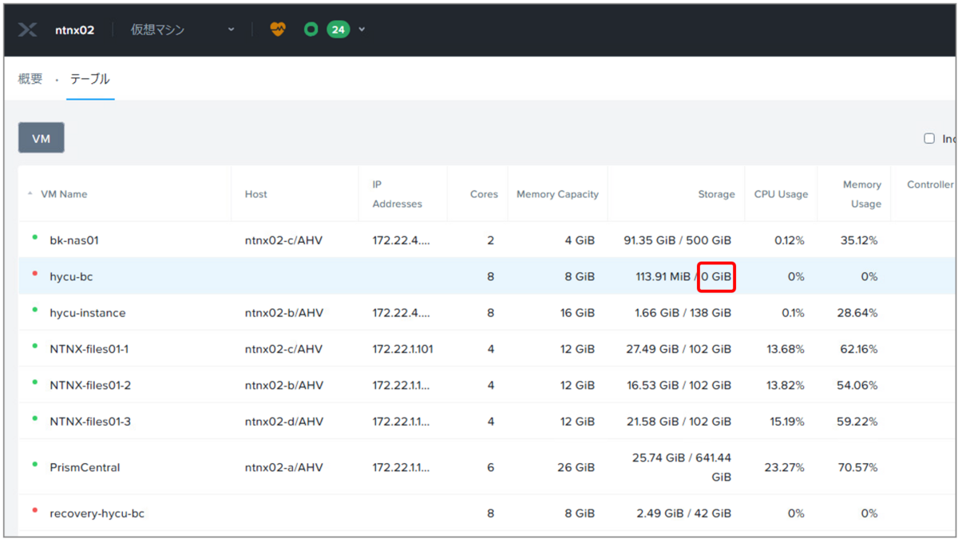Click storage value 2.49 GiB / 42 GiB
This screenshot has width=958, height=539.
coord(684,513)
